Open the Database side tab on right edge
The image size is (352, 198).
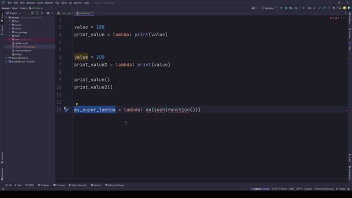coord(350,18)
